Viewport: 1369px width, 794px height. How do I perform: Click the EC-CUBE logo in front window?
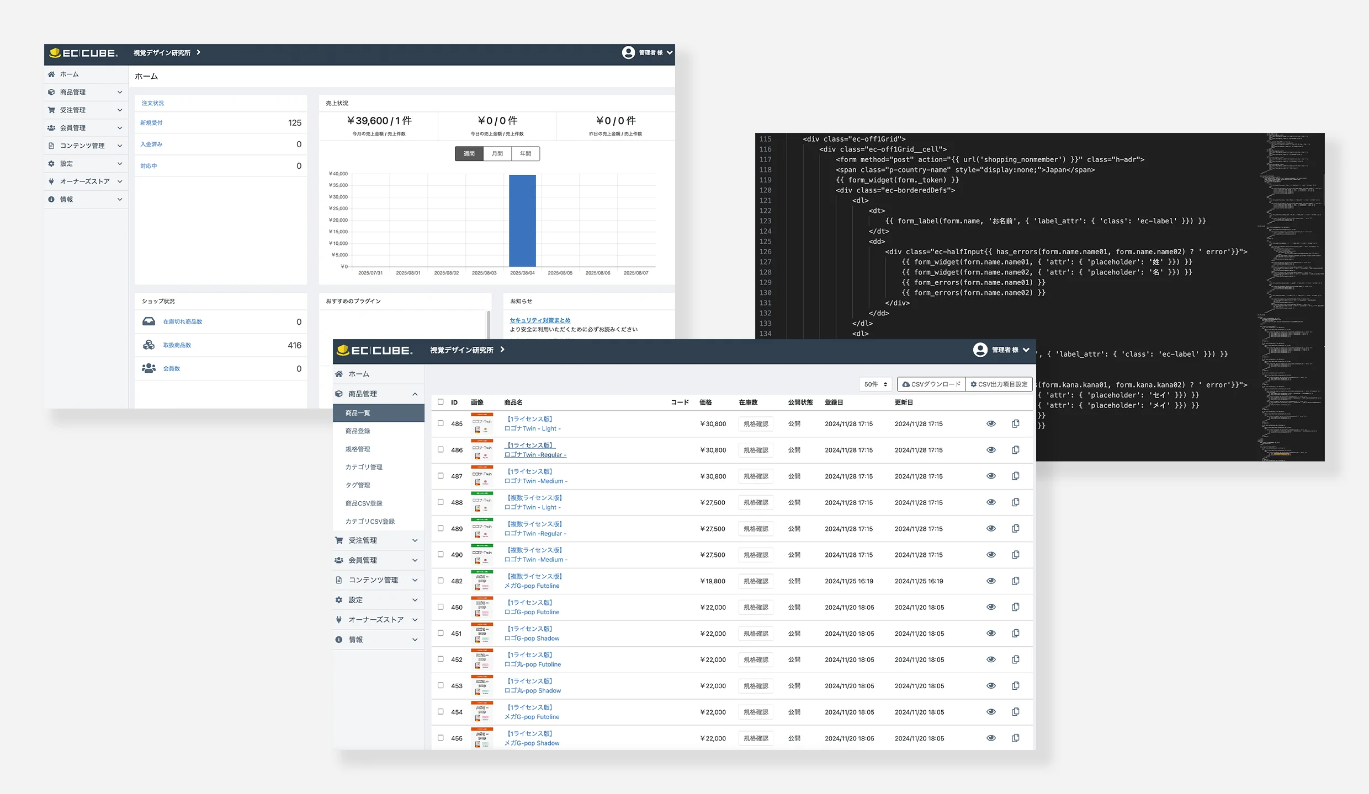[375, 350]
